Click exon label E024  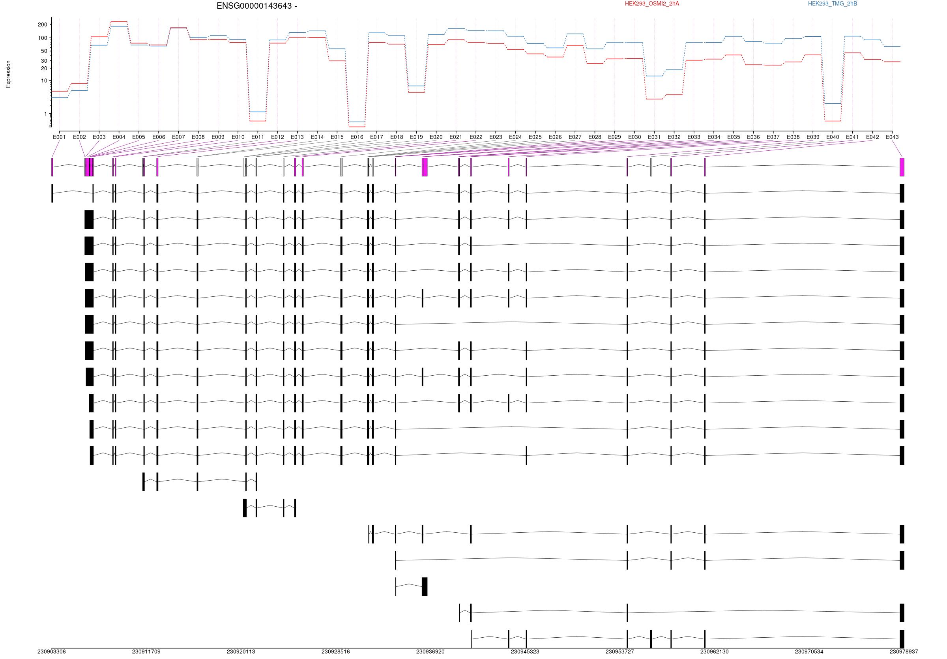[516, 137]
